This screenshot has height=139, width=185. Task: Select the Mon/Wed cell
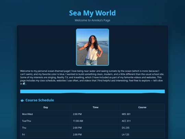tap(46, 114)
